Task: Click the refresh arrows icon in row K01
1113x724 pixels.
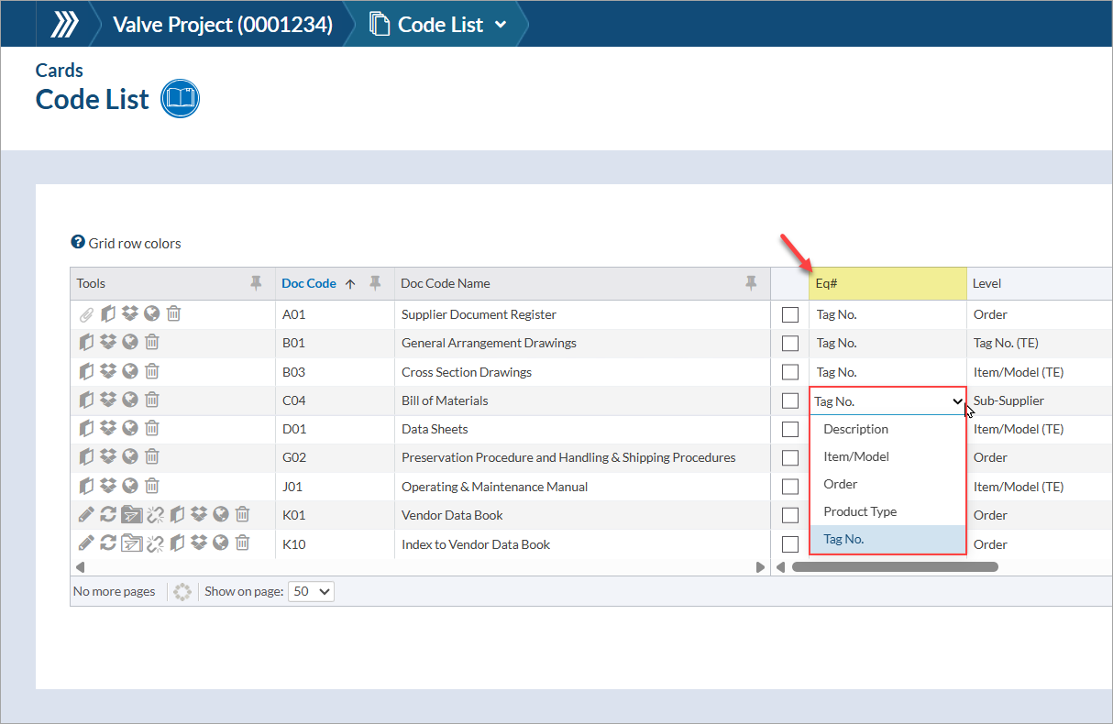Action: pyautogui.click(x=108, y=515)
